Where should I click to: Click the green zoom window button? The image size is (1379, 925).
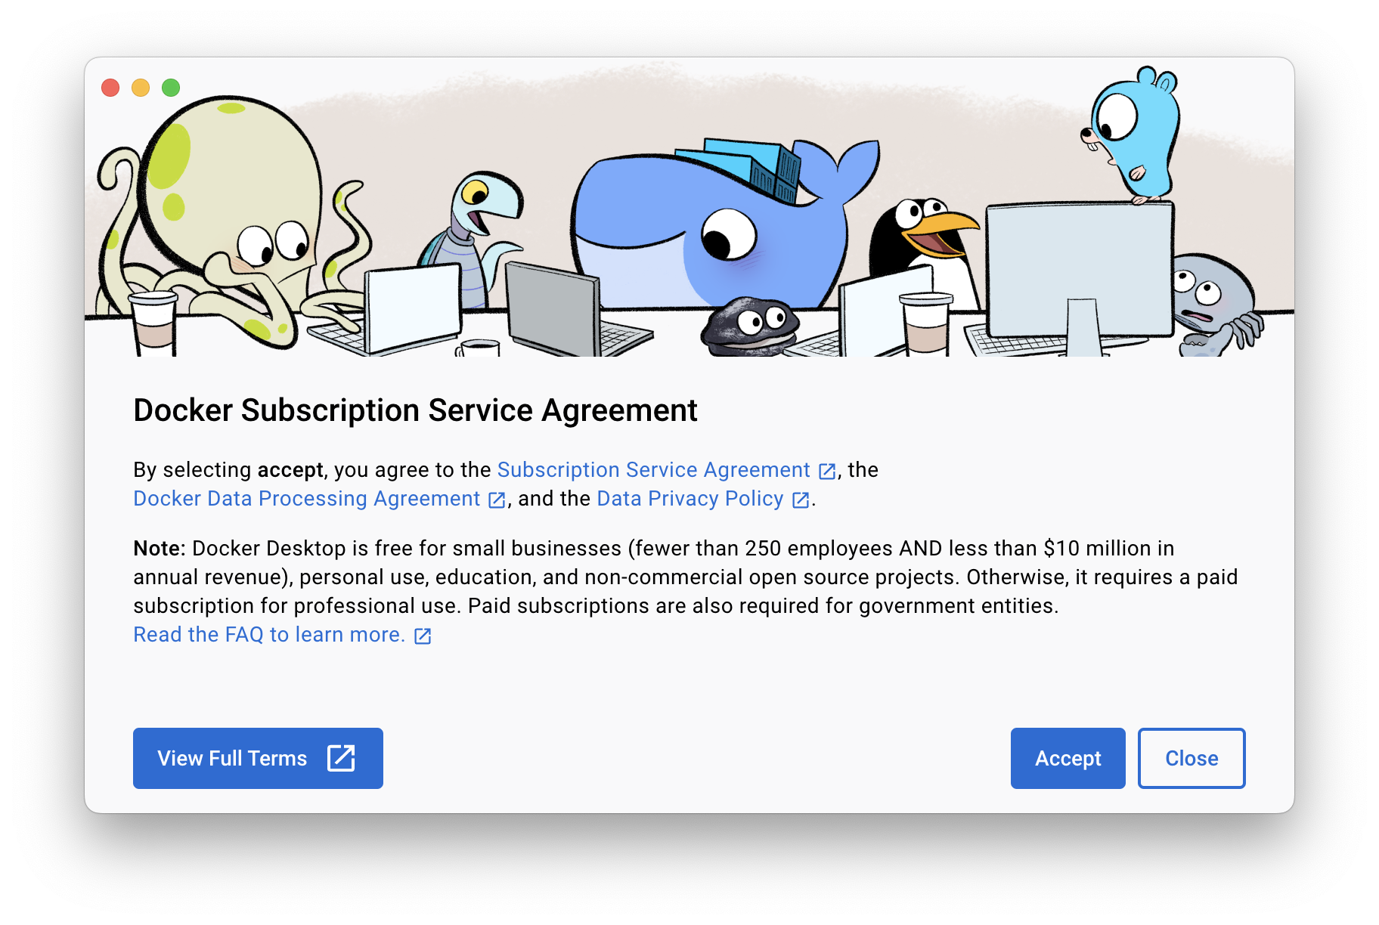pos(171,88)
